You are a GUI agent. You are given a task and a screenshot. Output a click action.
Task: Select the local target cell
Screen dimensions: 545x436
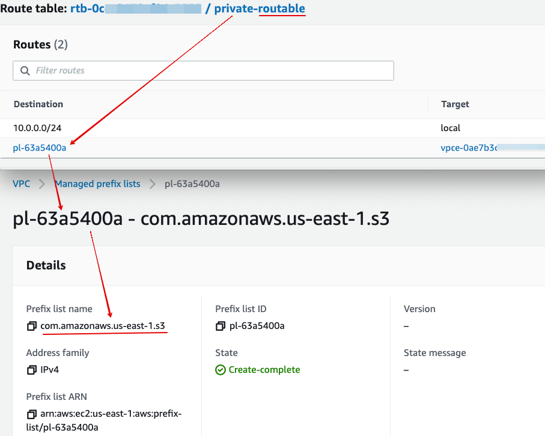[x=450, y=128]
